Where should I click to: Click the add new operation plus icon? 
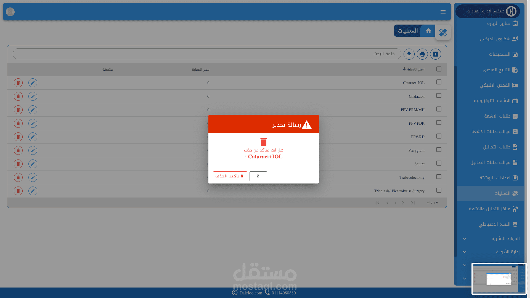click(436, 54)
